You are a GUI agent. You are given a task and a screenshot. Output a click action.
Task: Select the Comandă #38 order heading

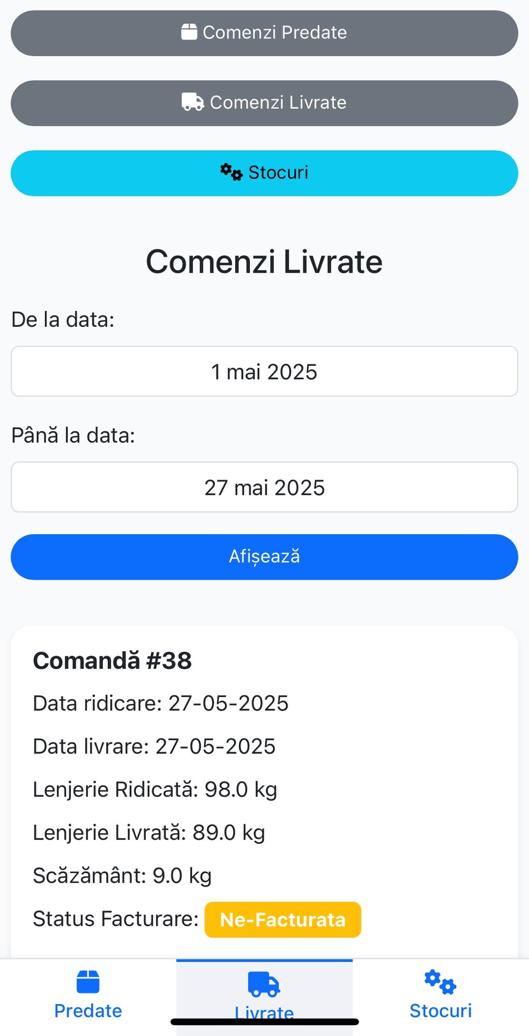click(112, 660)
